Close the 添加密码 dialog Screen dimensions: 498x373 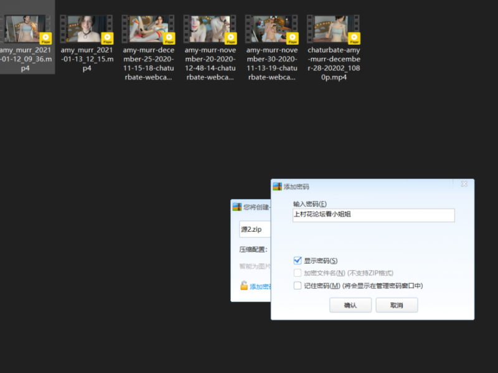coord(464,185)
